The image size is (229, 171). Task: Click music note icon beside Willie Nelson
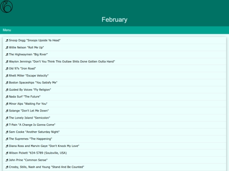(x=7, y=48)
